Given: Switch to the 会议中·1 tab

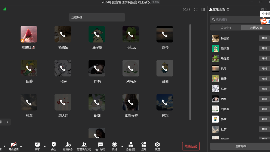Looking at the screenshot, I should (226, 28).
